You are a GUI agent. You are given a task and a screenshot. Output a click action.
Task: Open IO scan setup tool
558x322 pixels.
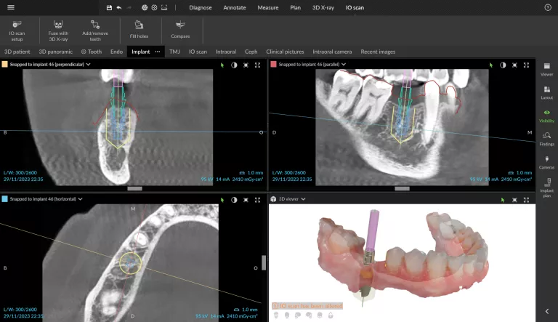click(17, 31)
